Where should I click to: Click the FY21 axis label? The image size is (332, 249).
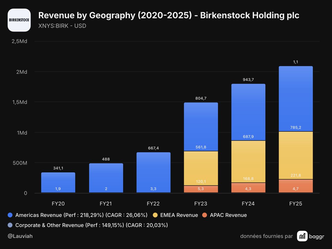[x=106, y=204]
